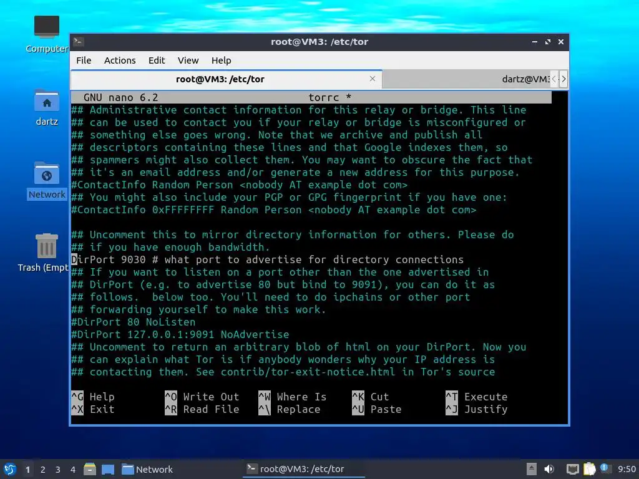Viewport: 639px width, 479px height.
Task: Launch the file manager from the panel
Action: tap(90, 469)
